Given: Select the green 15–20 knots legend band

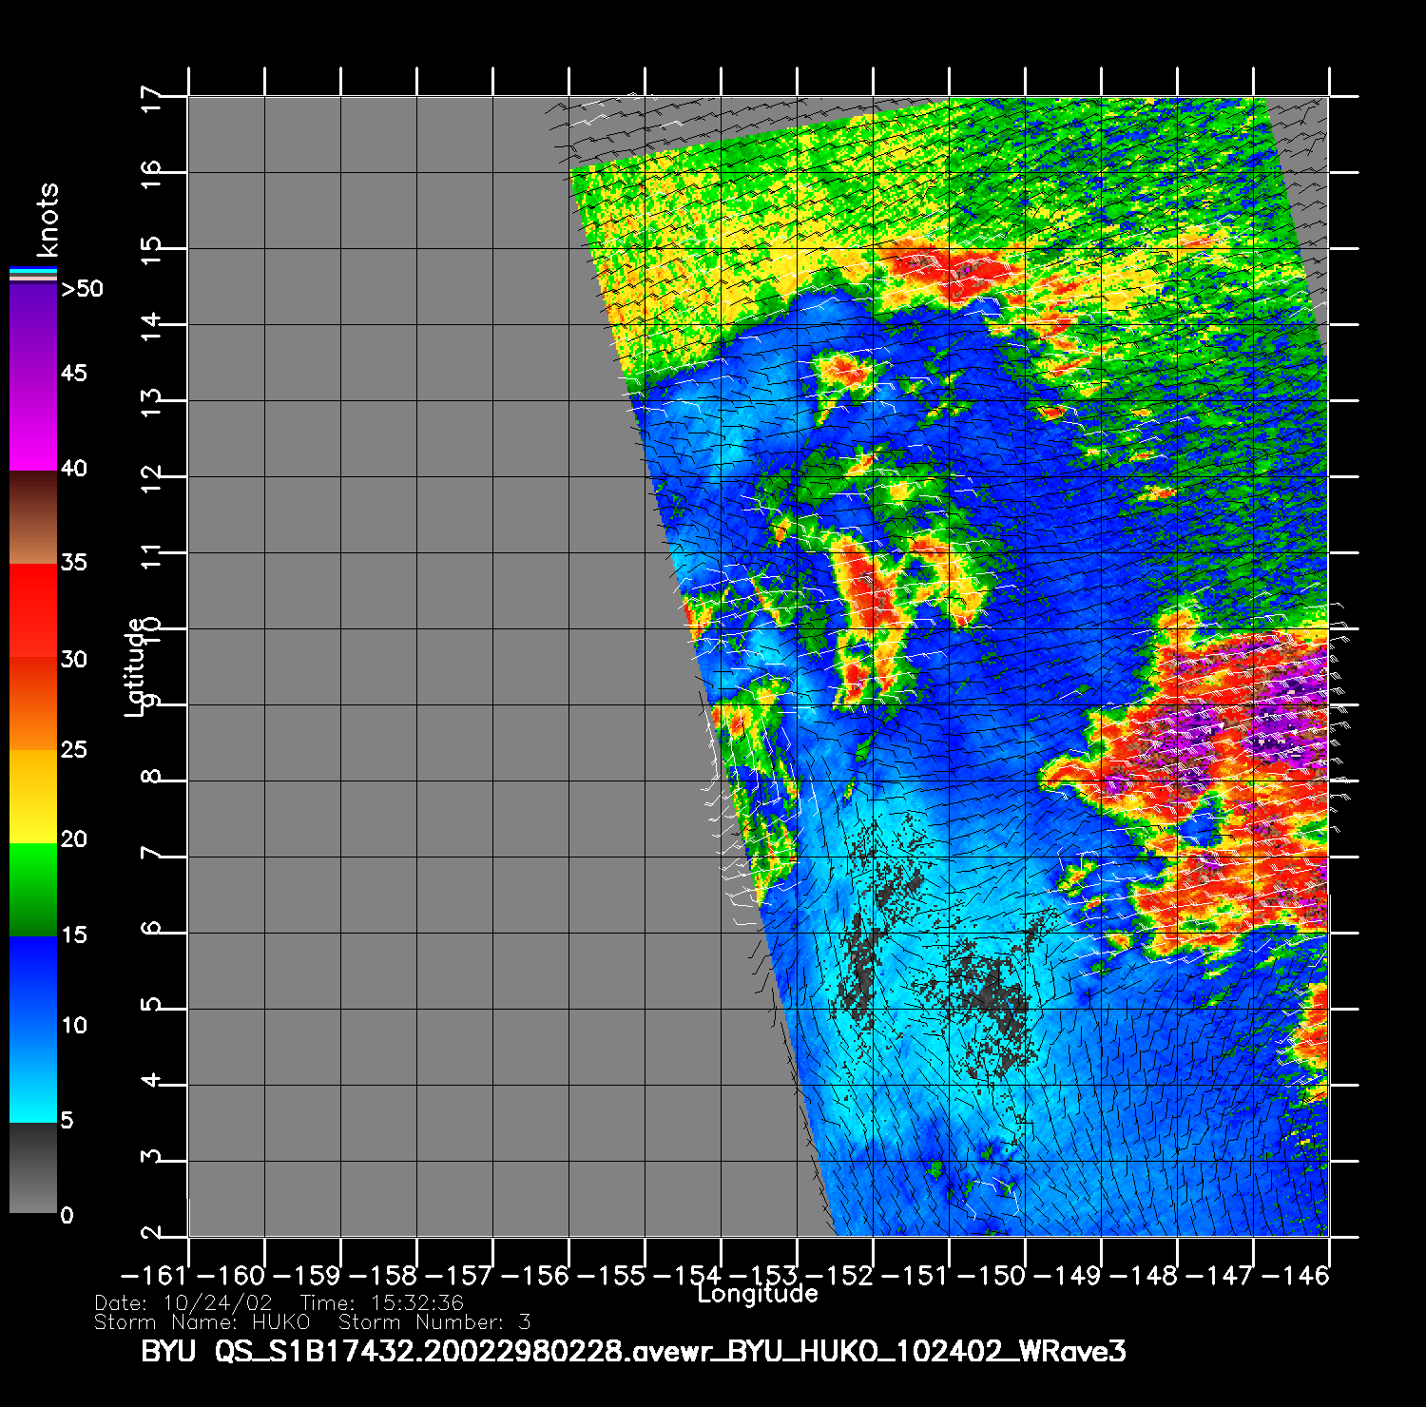Looking at the screenshot, I should 33,889.
